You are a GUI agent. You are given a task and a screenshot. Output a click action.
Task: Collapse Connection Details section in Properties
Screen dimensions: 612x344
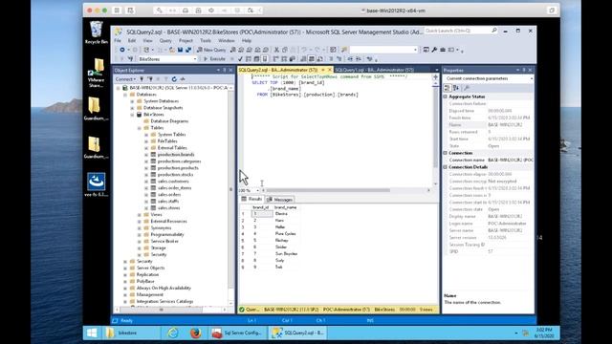[446, 167]
